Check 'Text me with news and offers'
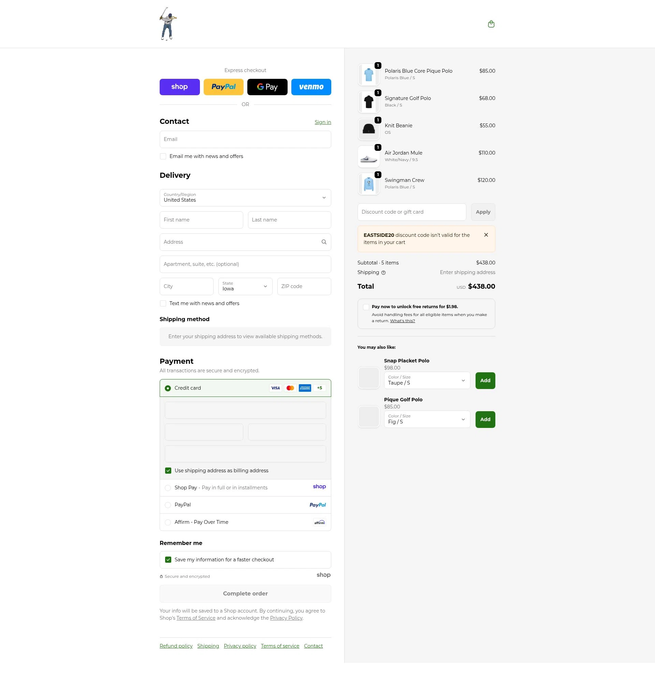 (163, 303)
